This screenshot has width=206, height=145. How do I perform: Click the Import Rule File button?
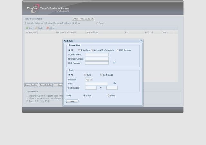pyautogui.click(x=46, y=85)
